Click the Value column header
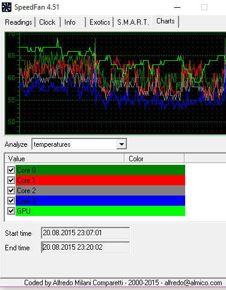 coord(64,159)
